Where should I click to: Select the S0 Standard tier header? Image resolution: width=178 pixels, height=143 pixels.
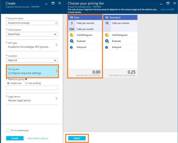(120, 17)
